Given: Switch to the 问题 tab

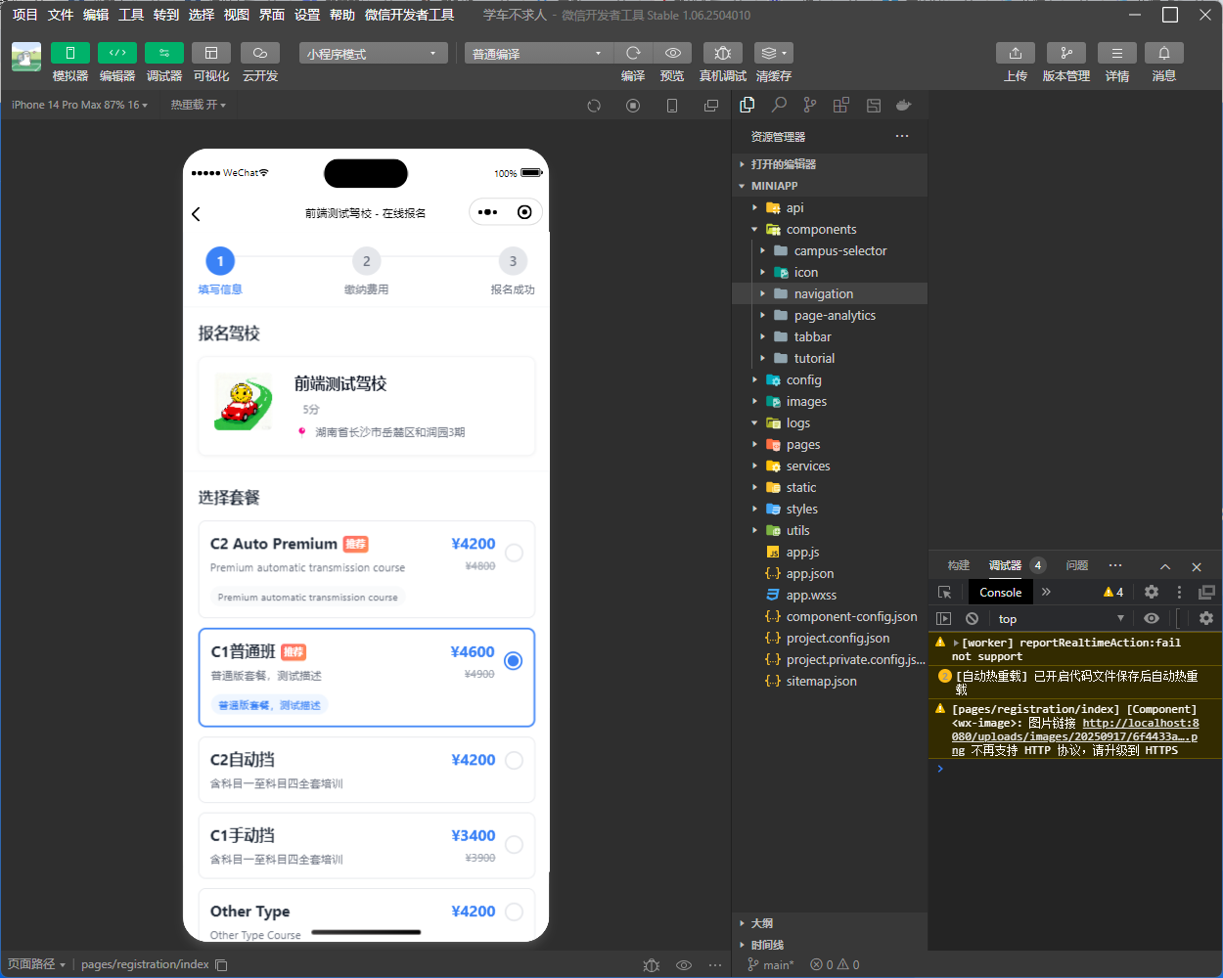Looking at the screenshot, I should 1076,565.
